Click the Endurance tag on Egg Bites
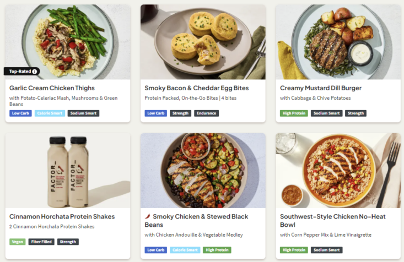 pyautogui.click(x=206, y=113)
